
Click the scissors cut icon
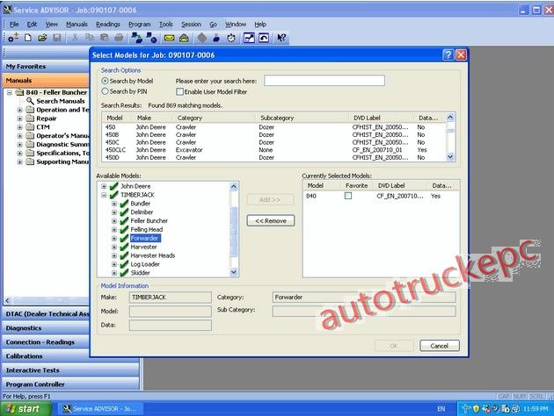(75, 38)
